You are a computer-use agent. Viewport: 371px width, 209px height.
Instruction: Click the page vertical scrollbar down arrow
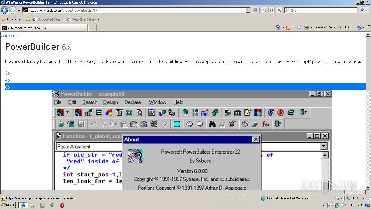[368, 188]
